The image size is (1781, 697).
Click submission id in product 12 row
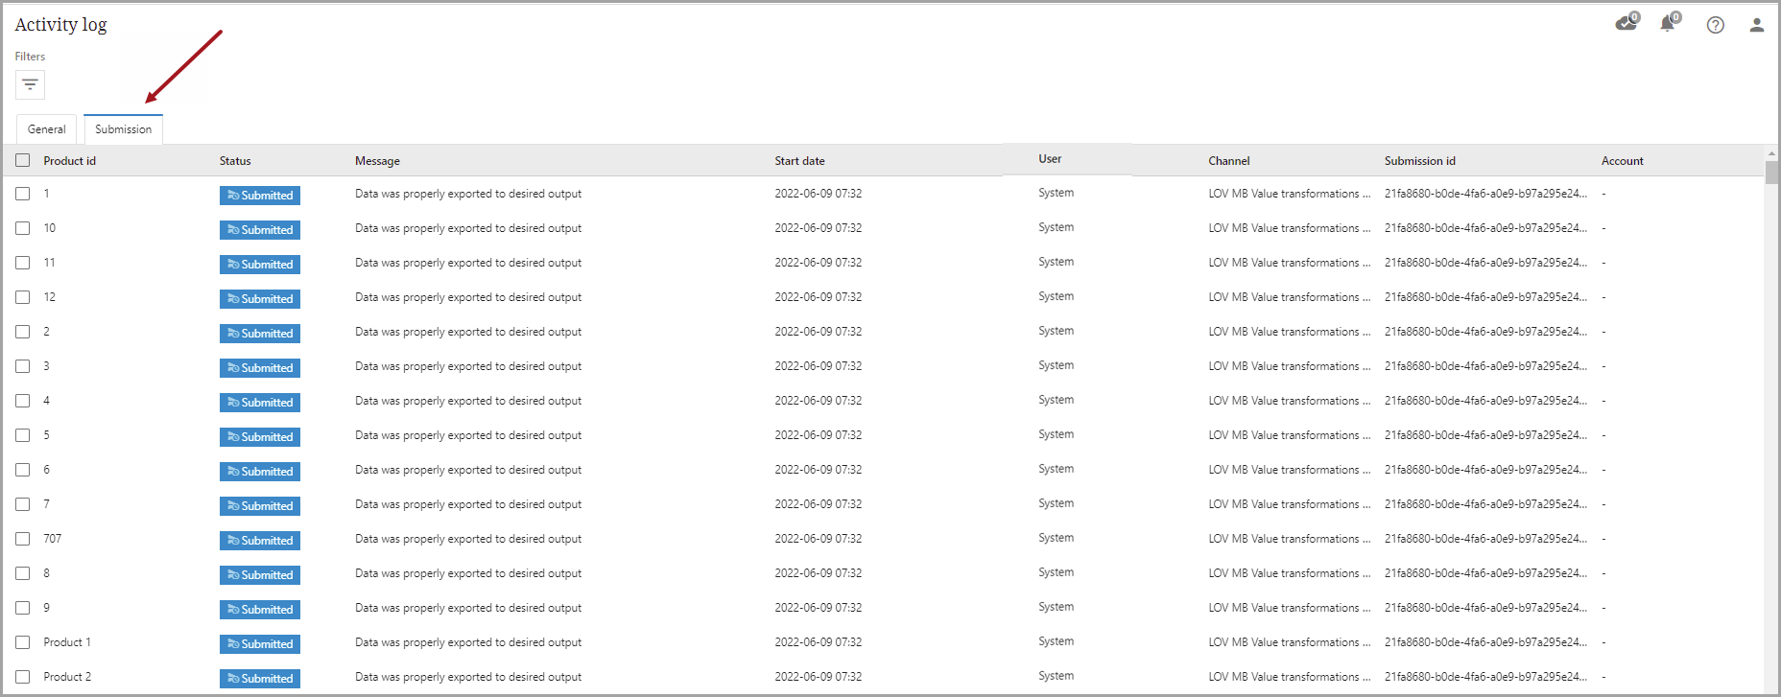(x=1484, y=297)
